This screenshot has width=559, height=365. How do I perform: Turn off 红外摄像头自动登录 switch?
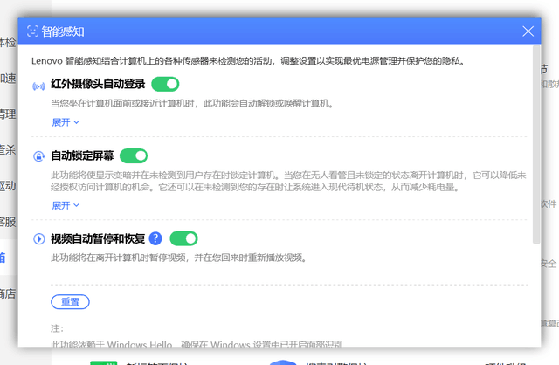coord(165,84)
